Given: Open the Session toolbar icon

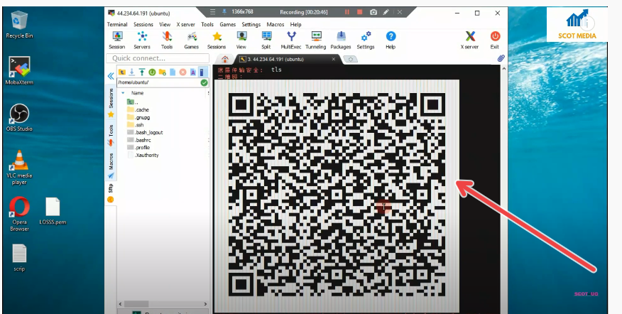Looking at the screenshot, I should tap(117, 40).
